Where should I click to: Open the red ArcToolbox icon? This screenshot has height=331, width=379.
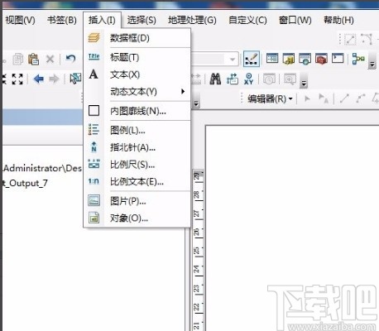(321, 59)
